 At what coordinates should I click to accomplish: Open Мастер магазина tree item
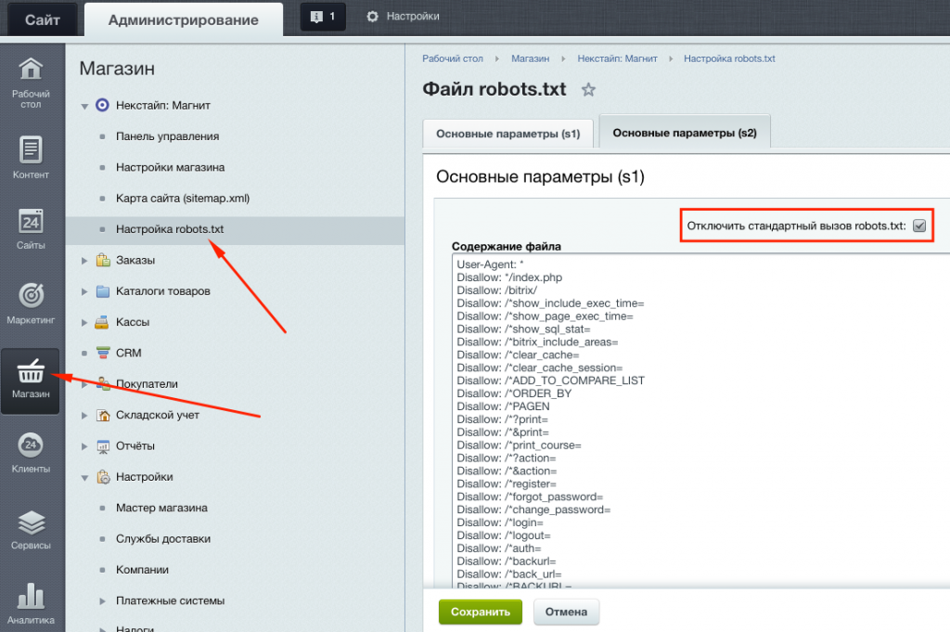(x=161, y=508)
